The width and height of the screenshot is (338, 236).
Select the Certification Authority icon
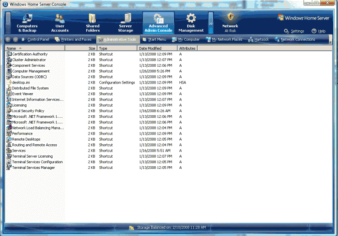[x=9, y=54]
